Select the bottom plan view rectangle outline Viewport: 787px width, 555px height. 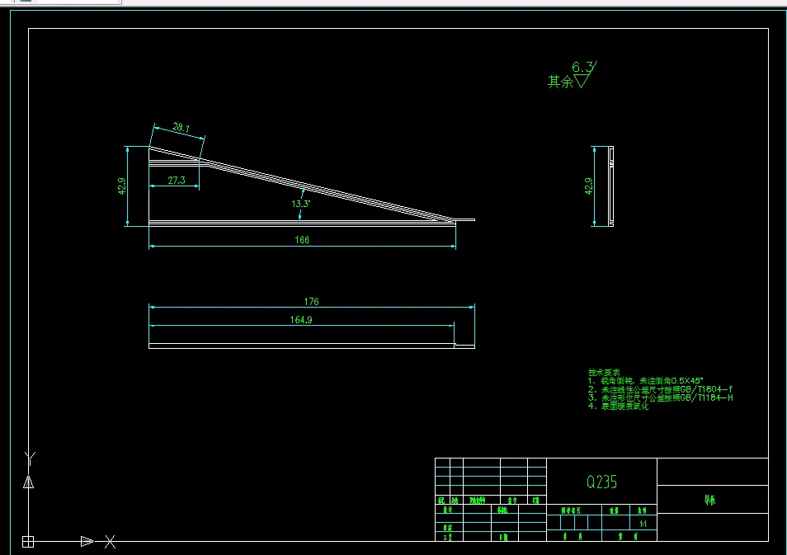click(312, 346)
